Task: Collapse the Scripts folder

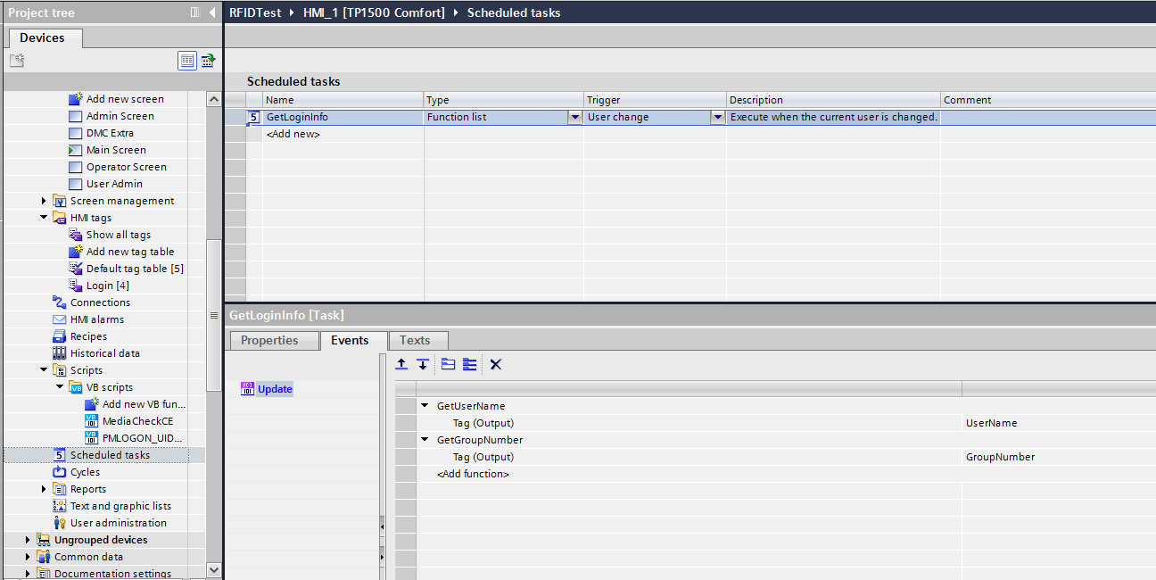Action: coord(44,370)
